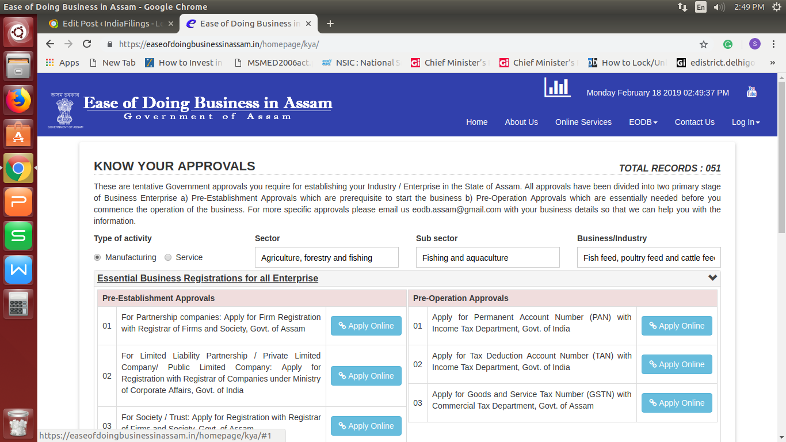This screenshot has height=442, width=786.
Task: Click Apply Online for PAN registration
Action: point(677,325)
